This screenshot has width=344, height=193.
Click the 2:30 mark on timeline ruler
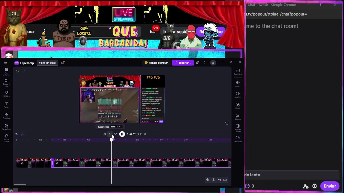[x=137, y=140]
